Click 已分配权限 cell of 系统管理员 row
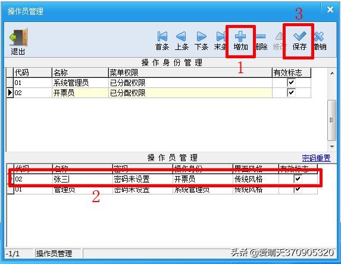The image size is (341, 264). 190,83
